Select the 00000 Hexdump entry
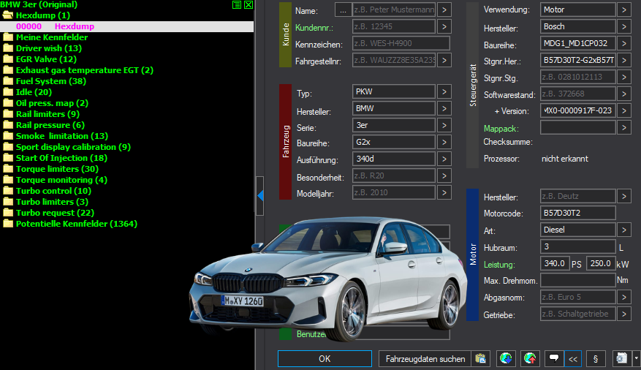Viewport: 641px width, 370px height. 126,26
